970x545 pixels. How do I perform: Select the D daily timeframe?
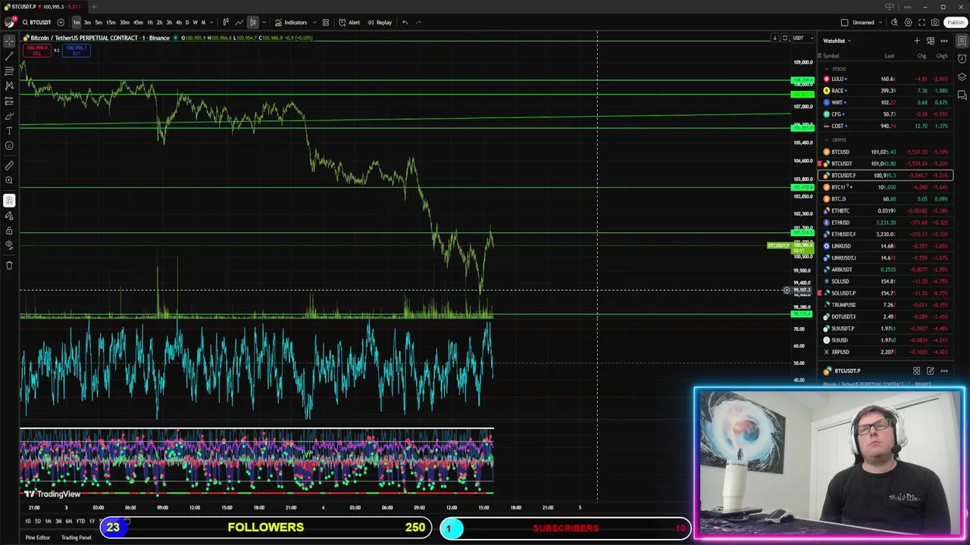[x=187, y=23]
